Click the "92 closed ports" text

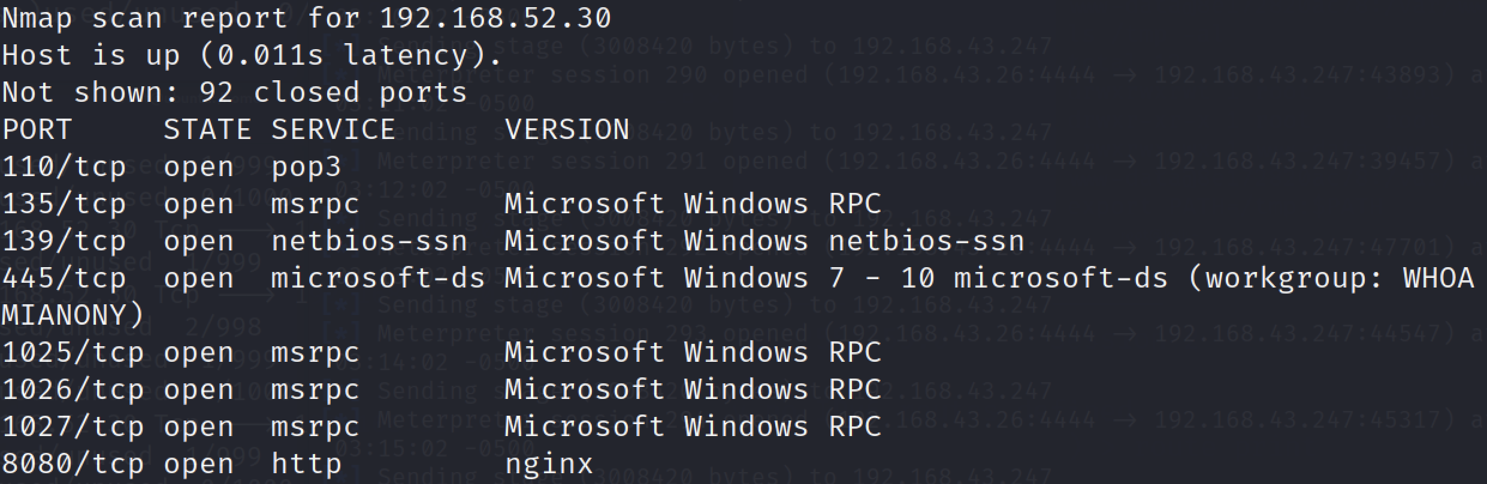(x=333, y=92)
